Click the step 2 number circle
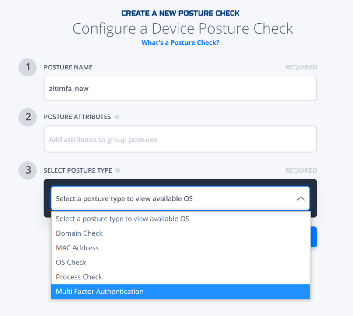This screenshot has width=353, height=316. coord(28,117)
